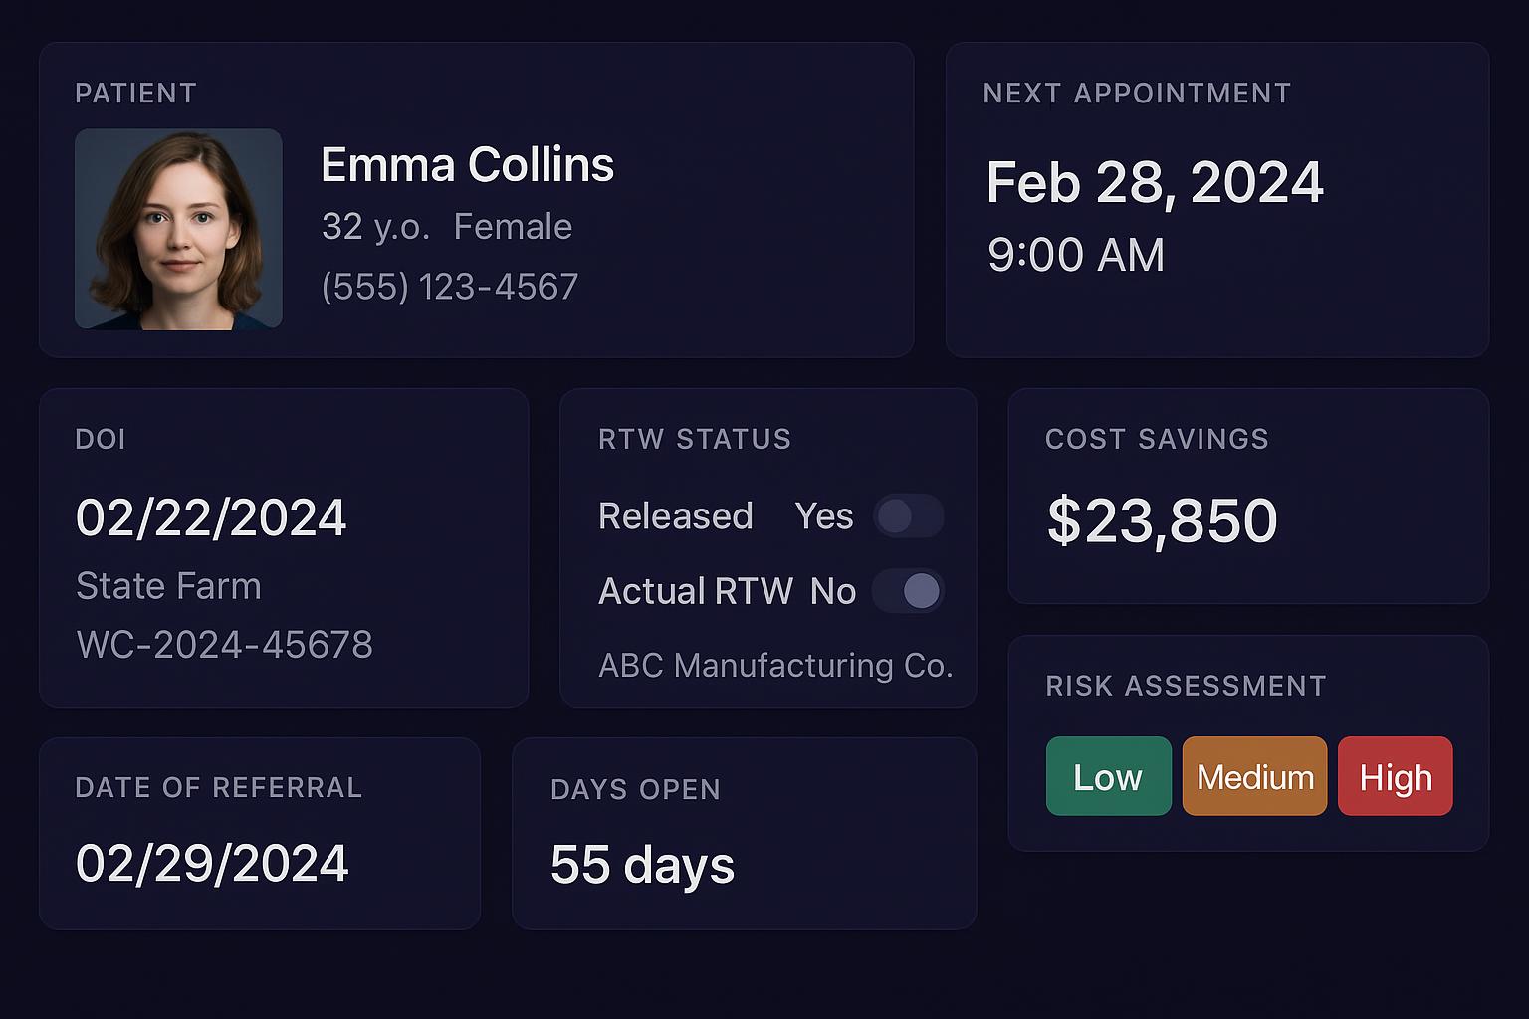The height and width of the screenshot is (1019, 1529).
Task: Select the DOI date 02/22/2024
Action: click(212, 516)
